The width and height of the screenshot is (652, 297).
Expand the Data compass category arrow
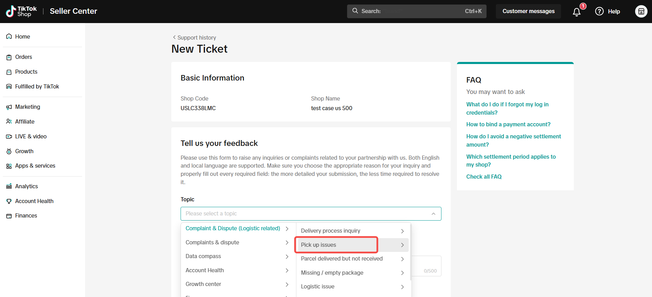[x=287, y=256]
